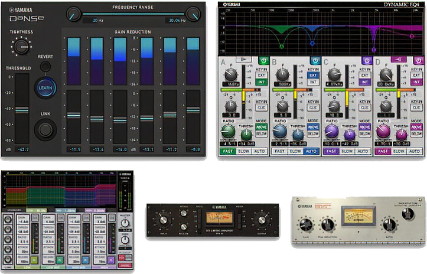Click the OUTPUT knob on the limiting amplifier
Screen dimensions: 427x274
tap(262, 220)
